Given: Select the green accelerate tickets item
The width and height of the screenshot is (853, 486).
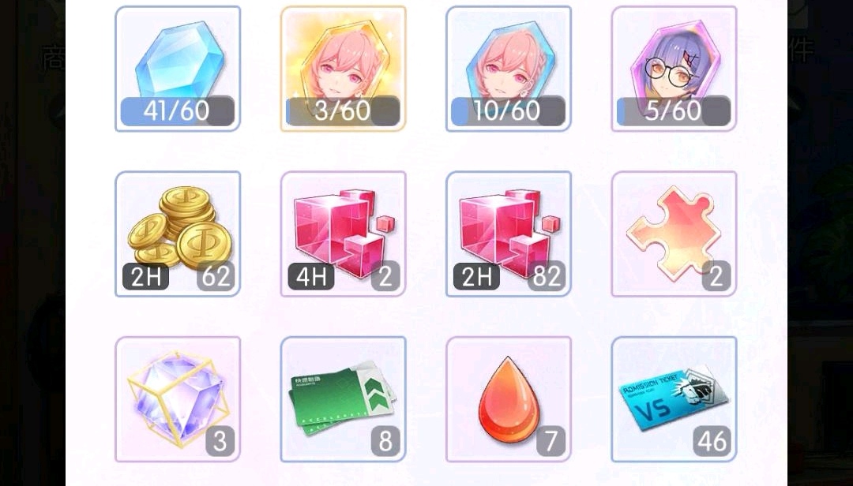Looking at the screenshot, I should (x=344, y=399).
